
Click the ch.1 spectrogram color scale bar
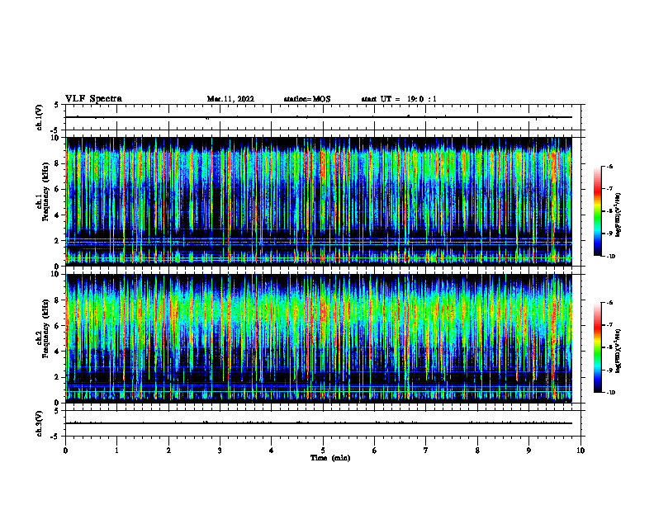pyautogui.click(x=597, y=211)
